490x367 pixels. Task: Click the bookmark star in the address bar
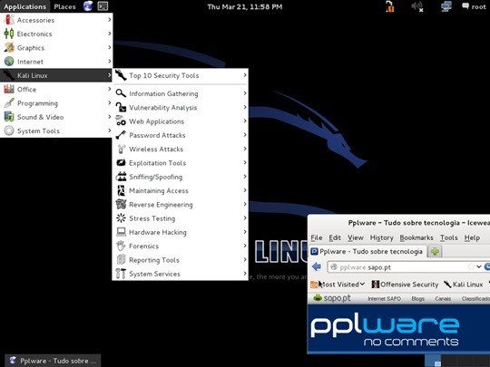[x=471, y=266]
